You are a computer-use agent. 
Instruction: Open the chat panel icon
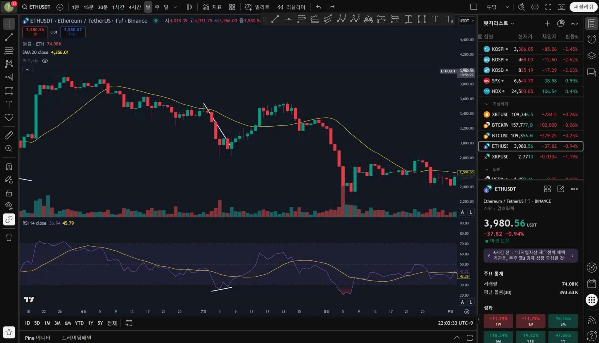pos(591,72)
